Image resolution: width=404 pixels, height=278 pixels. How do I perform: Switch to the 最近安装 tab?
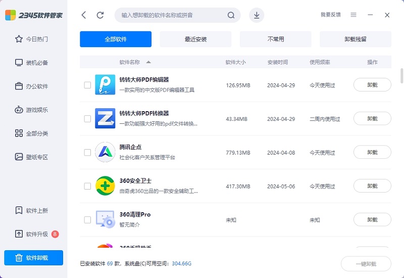coord(195,39)
